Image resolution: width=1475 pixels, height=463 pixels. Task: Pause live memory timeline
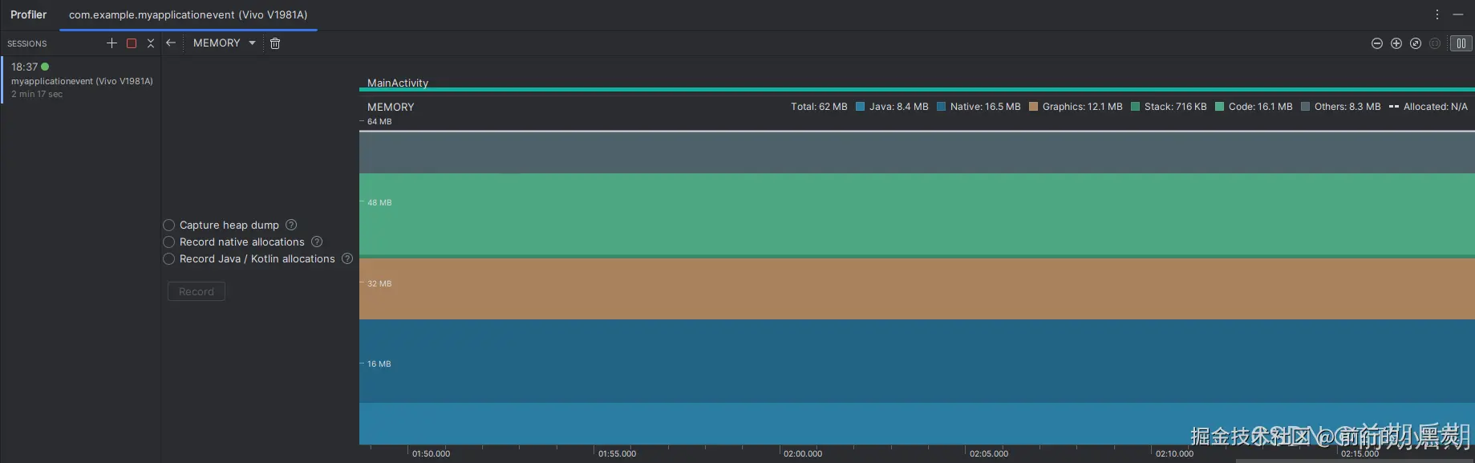pyautogui.click(x=1461, y=43)
